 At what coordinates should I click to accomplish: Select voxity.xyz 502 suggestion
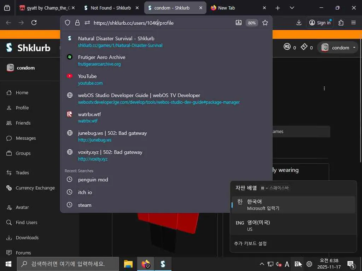point(166,155)
